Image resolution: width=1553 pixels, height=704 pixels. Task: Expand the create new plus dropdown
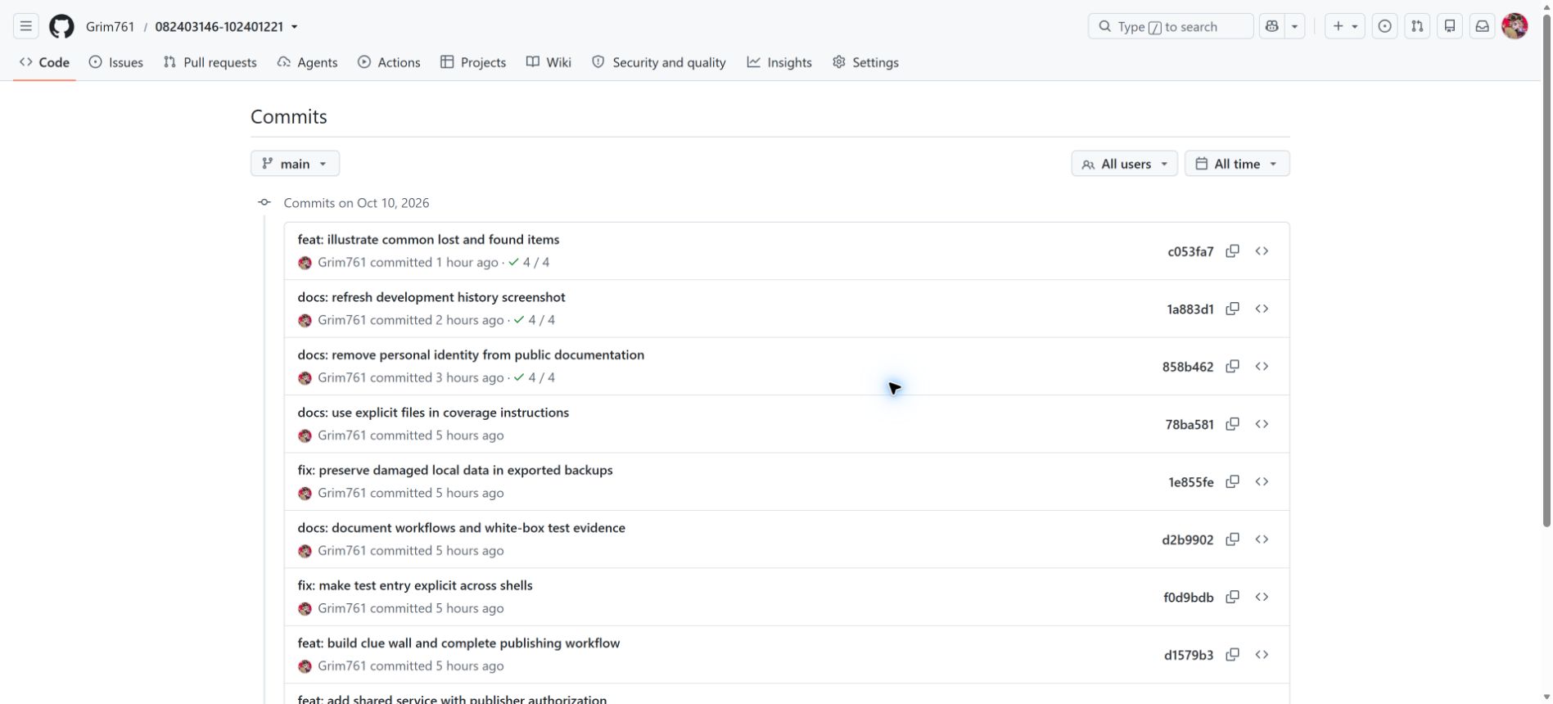click(x=1345, y=26)
